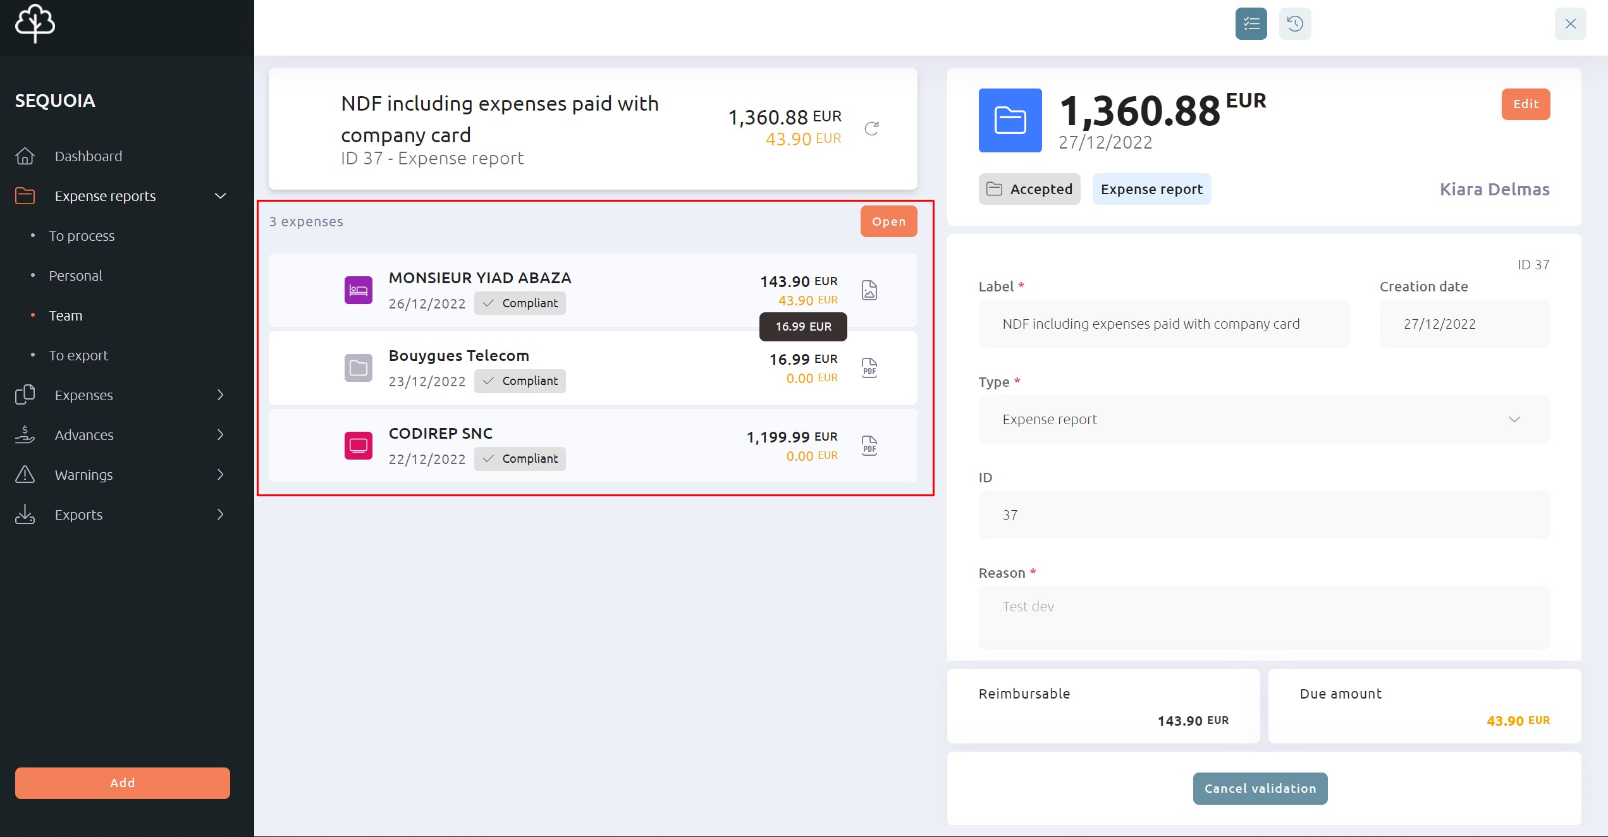This screenshot has height=837, width=1608.
Task: Click the orange Edit button
Action: [x=1526, y=104]
